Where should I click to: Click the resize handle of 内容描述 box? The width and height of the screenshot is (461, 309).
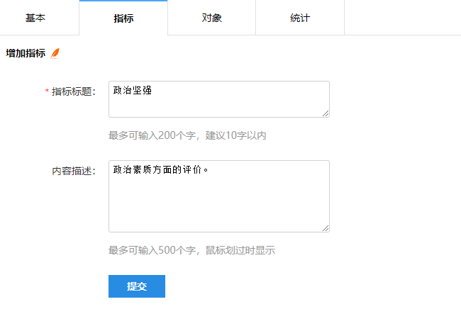(x=326, y=228)
